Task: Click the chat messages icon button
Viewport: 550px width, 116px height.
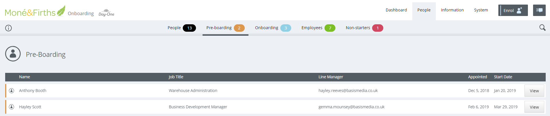Action: [539, 10]
